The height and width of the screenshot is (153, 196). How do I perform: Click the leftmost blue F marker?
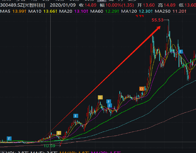(9, 138)
